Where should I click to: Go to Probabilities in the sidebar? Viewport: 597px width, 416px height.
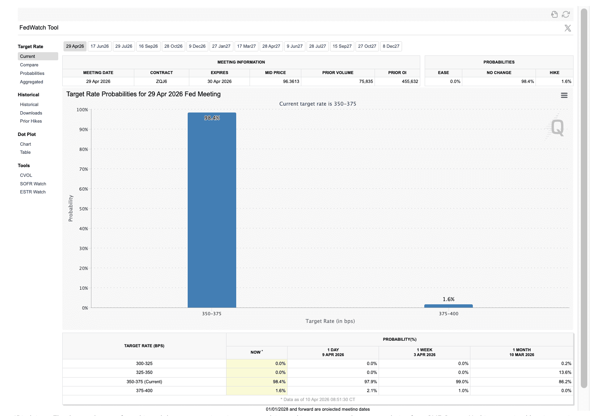[32, 73]
